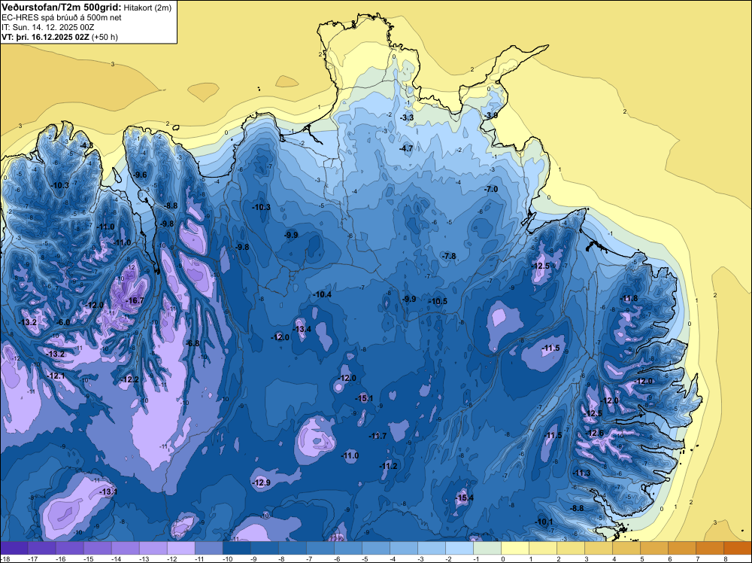Select the 0 legend color segment
The width and height of the screenshot is (752, 563).
(x=514, y=548)
